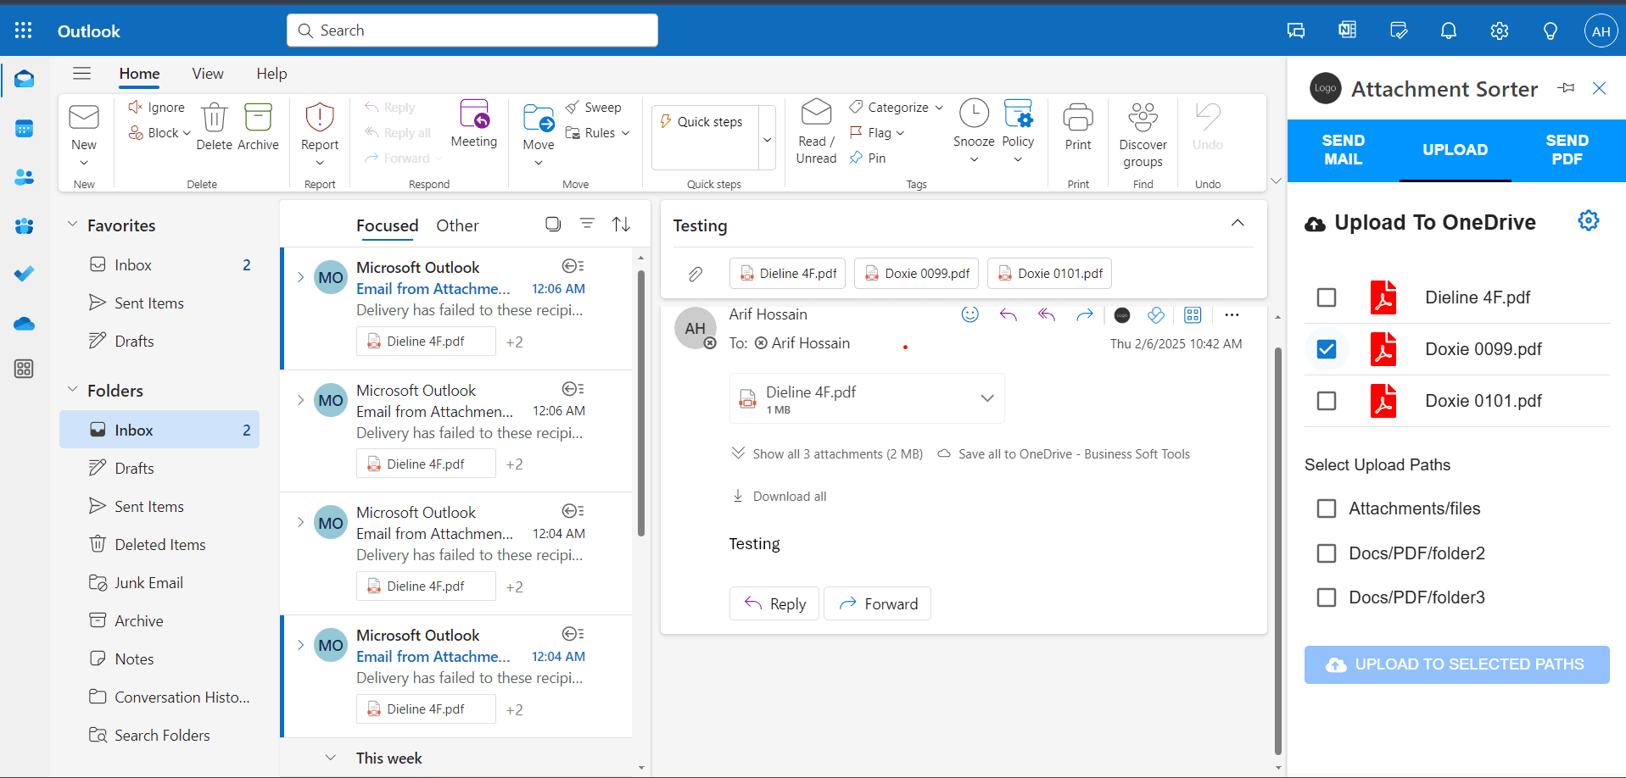Click the Meeting icon in ribbon
The height and width of the screenshot is (778, 1626).
[x=474, y=114]
